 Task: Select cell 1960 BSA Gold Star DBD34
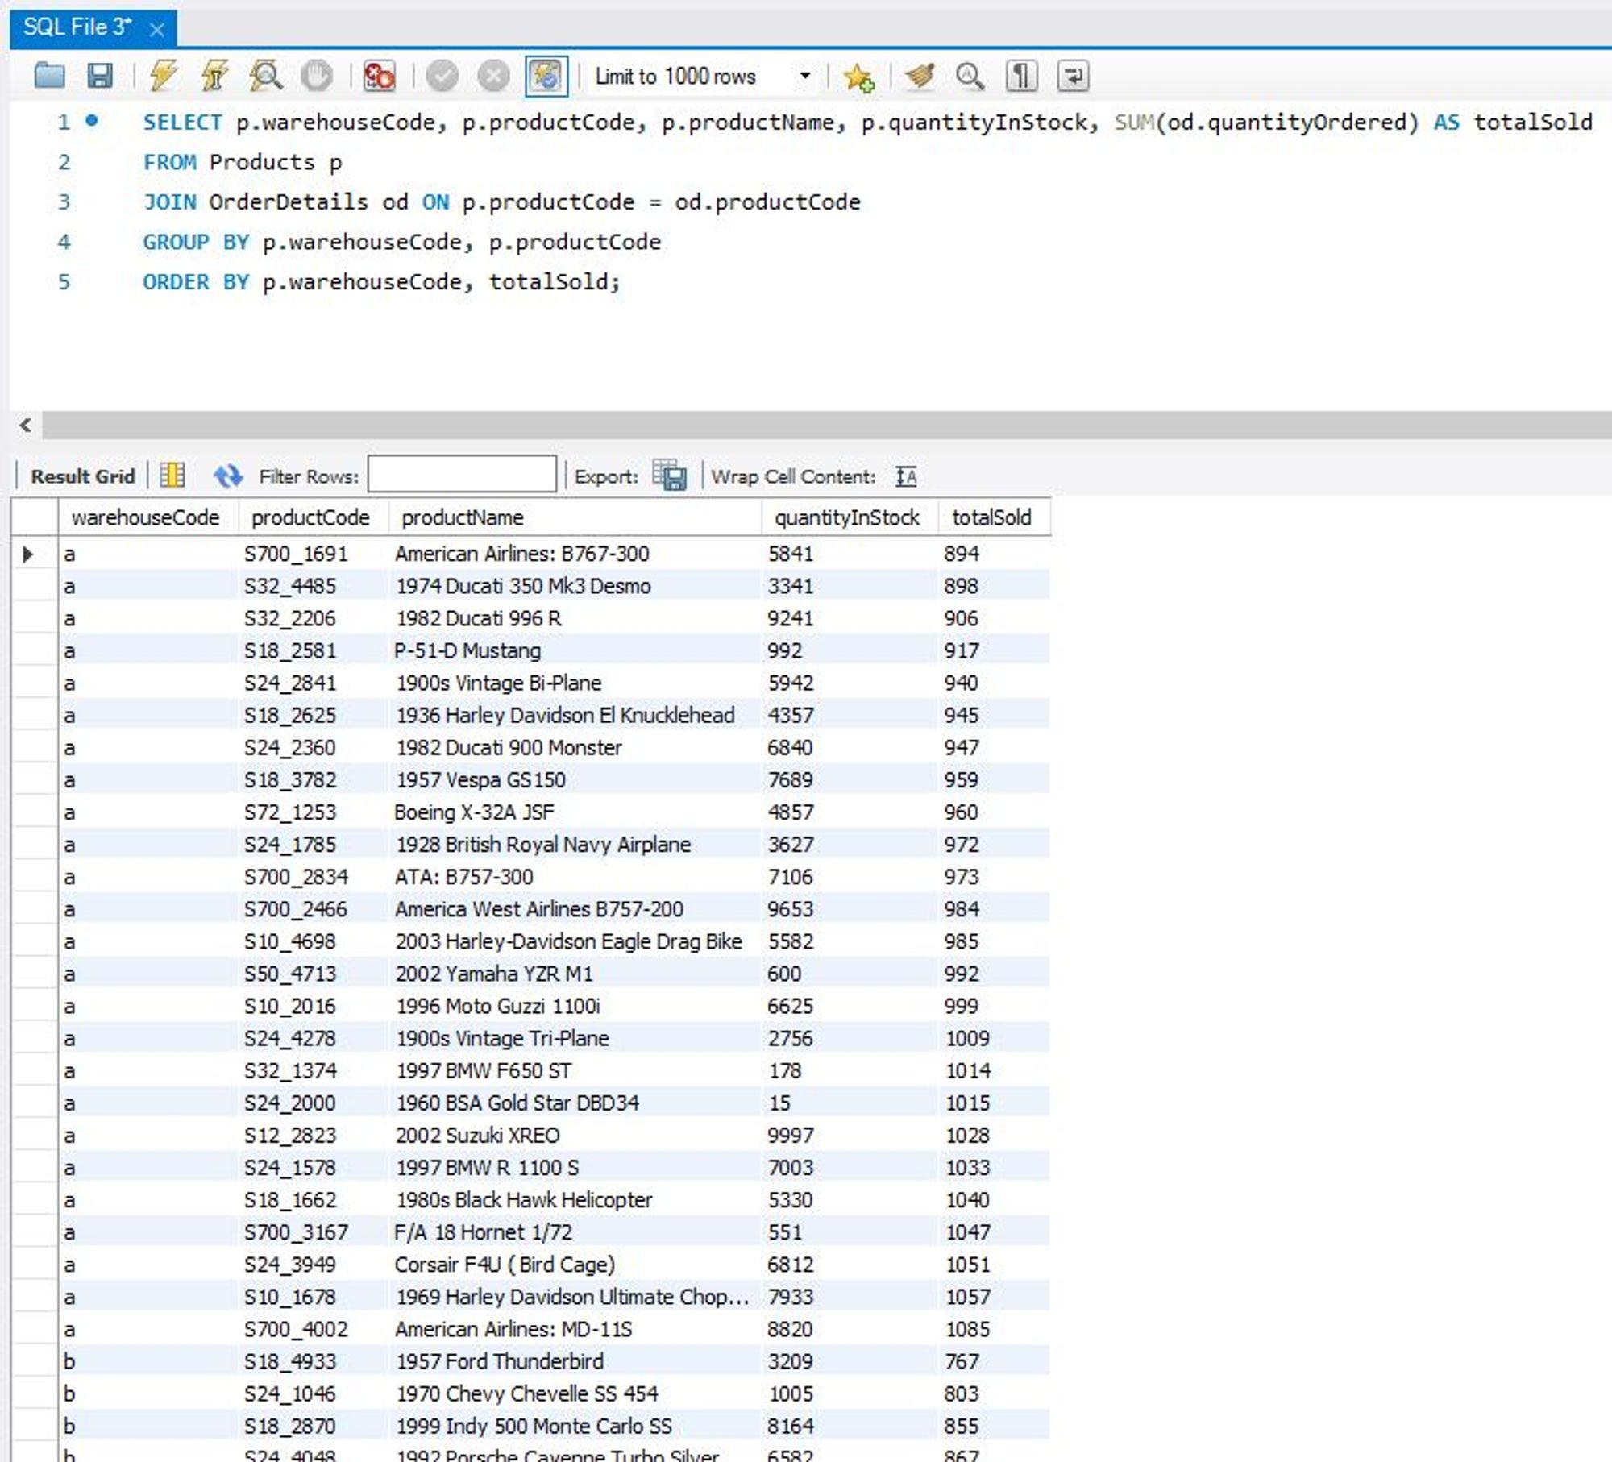[x=575, y=1103]
